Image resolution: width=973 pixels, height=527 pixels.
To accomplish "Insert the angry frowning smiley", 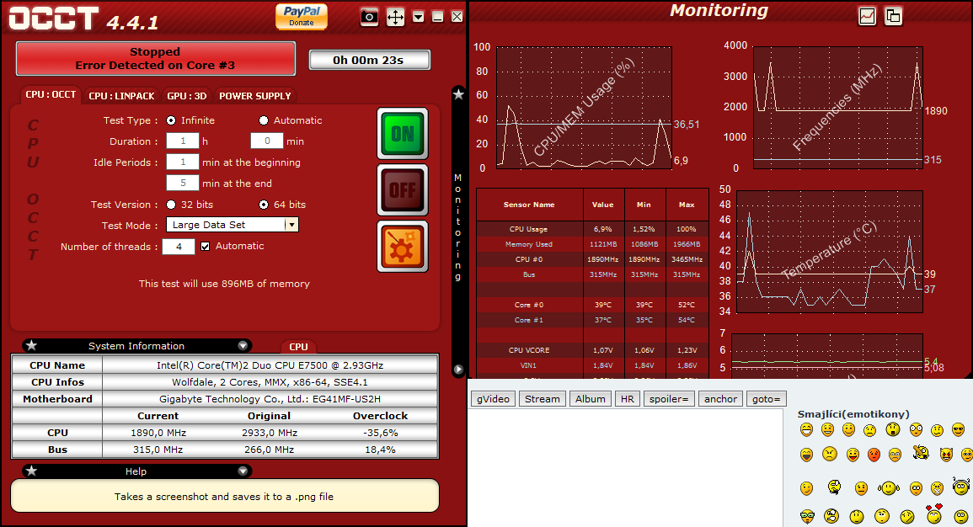I will 830,455.
